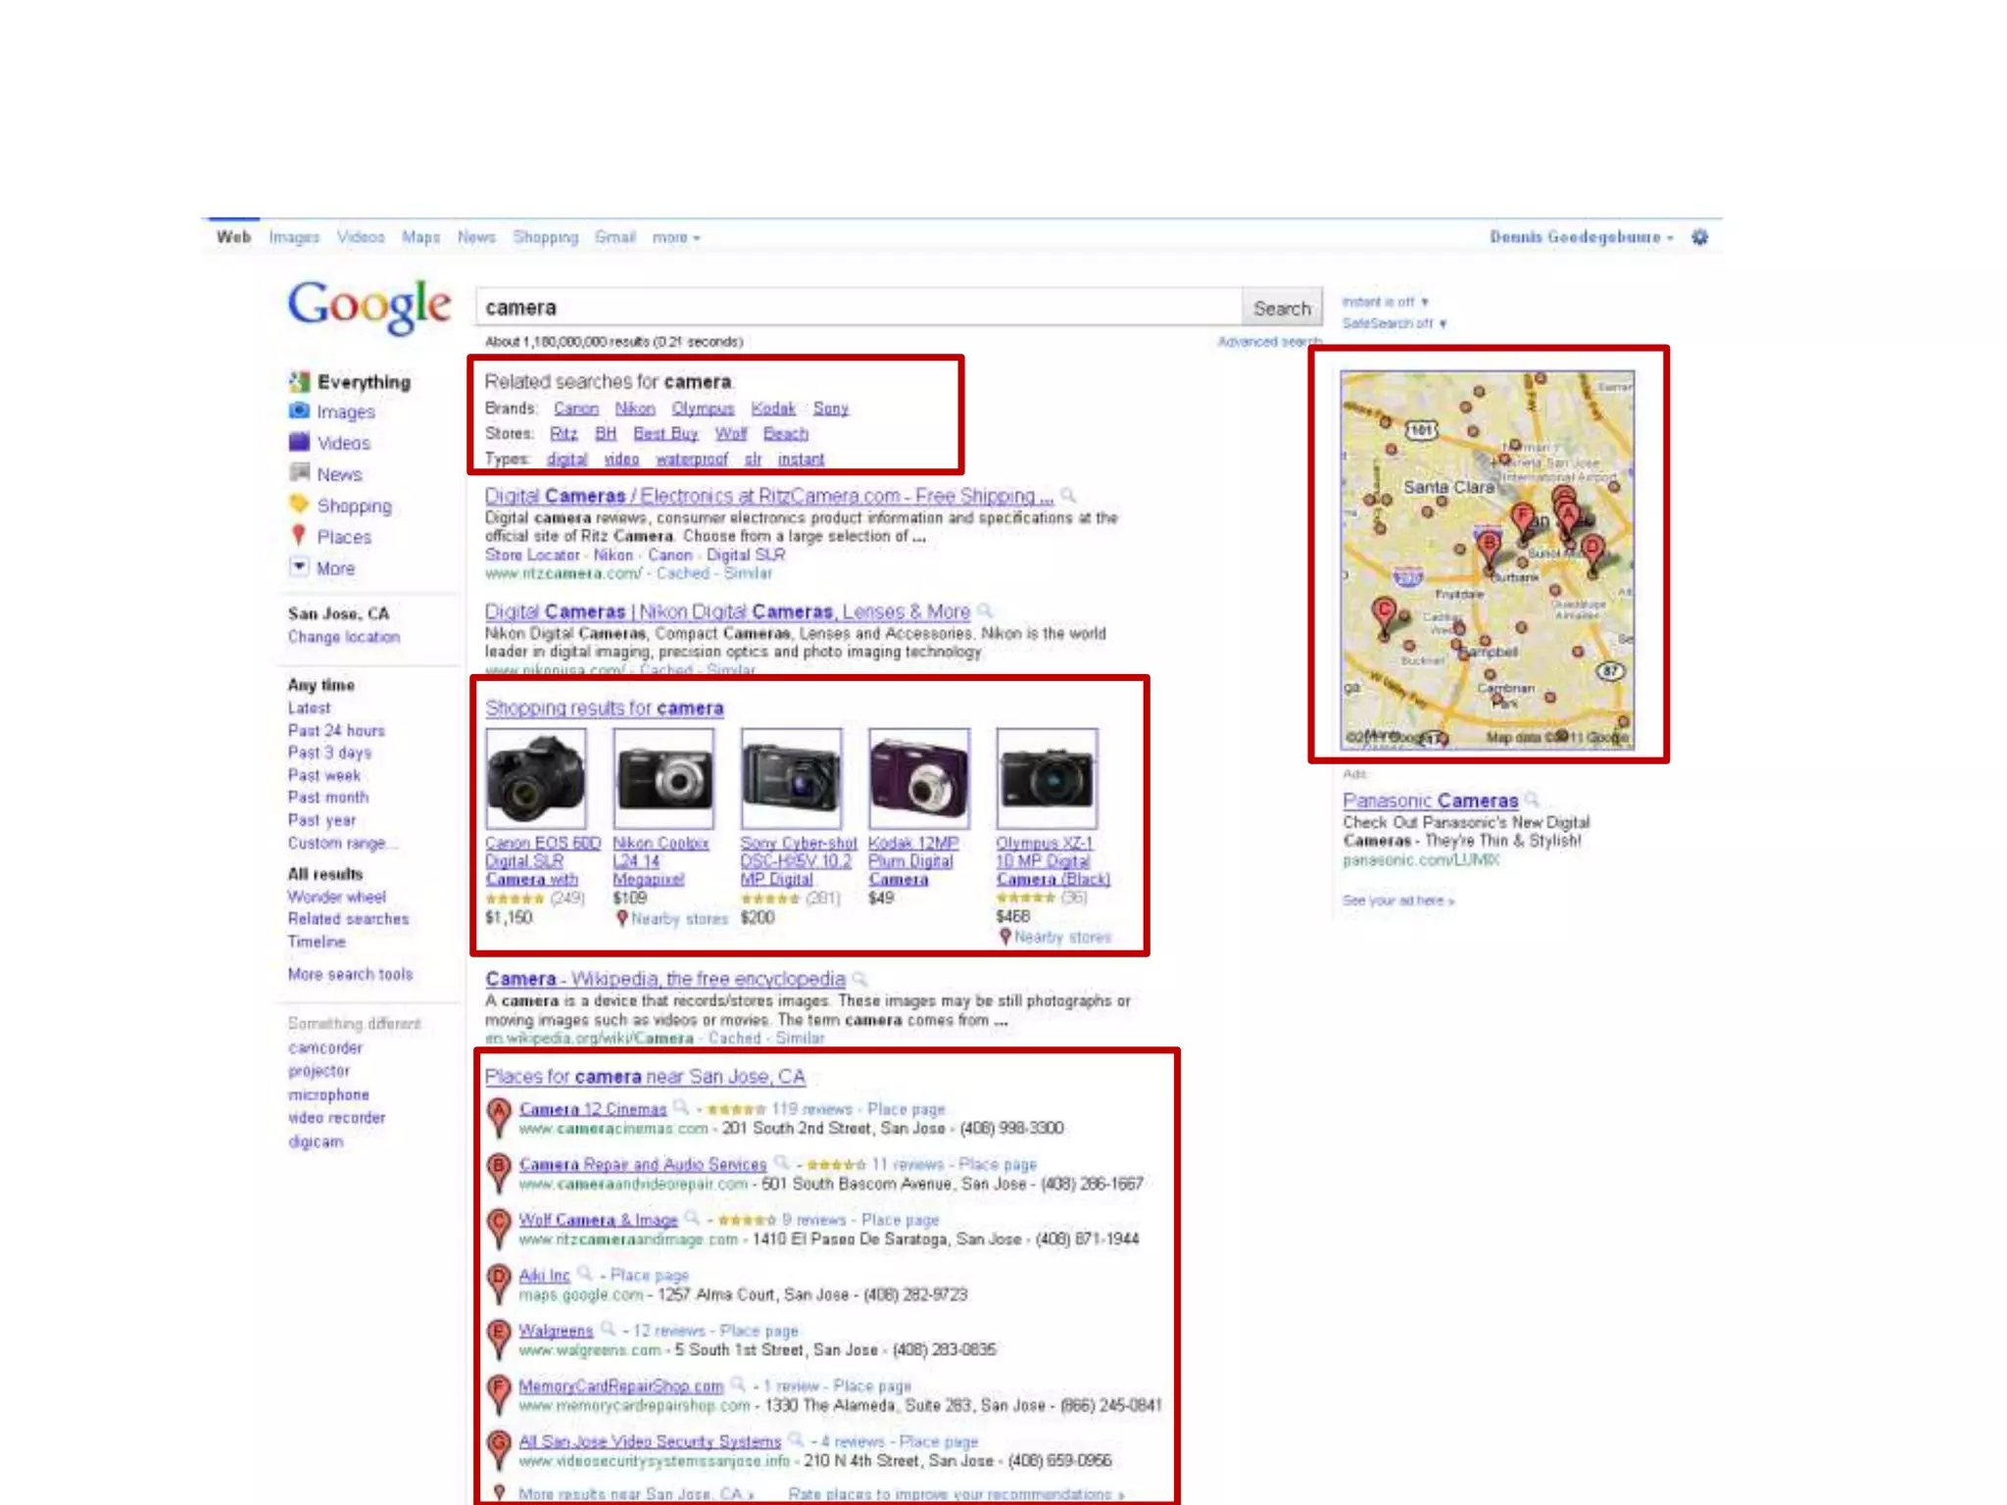
Task: Click the settings gear icon
Action: click(x=1699, y=237)
